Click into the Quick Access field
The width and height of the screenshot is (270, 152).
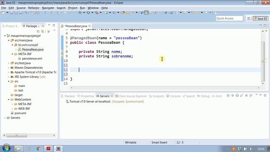pos(229,18)
